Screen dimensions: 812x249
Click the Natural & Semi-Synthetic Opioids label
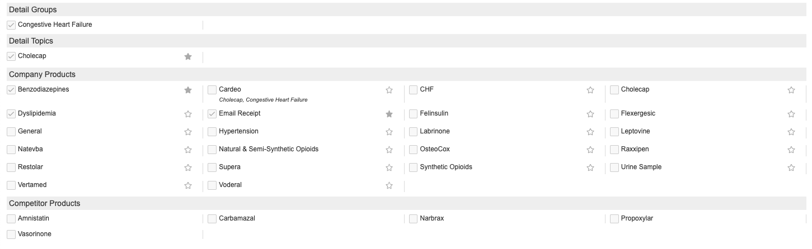click(269, 149)
